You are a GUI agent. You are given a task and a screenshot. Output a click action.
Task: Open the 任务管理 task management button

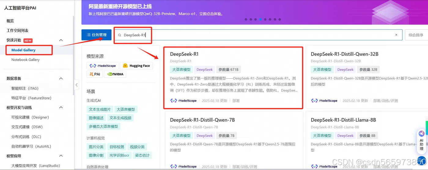point(96,35)
